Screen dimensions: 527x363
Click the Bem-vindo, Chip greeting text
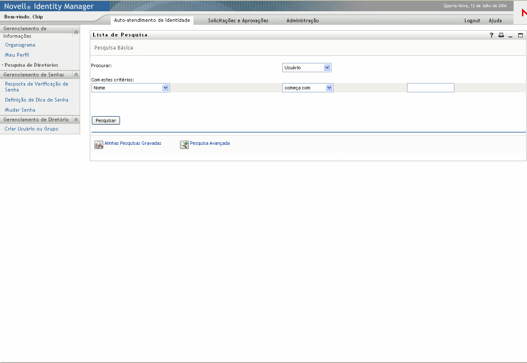coord(23,17)
